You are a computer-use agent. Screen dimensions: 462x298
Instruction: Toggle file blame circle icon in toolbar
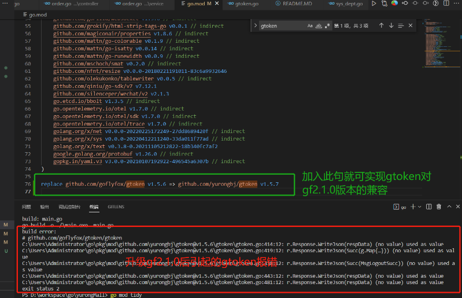[436, 3]
